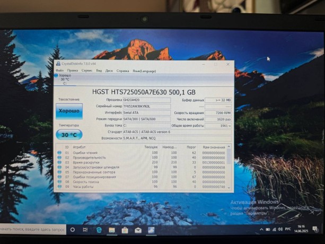This screenshot has height=244, width=325.
Task: Click the S.M.A.R.T. list scroll down arrow
Action: [229, 188]
